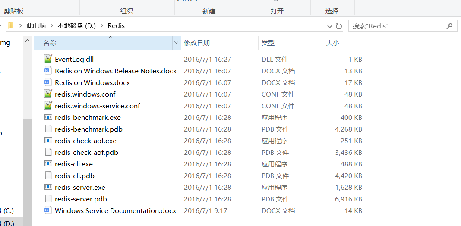Refresh the Redis folder view
The height and width of the screenshot is (226, 461).
pos(339,26)
